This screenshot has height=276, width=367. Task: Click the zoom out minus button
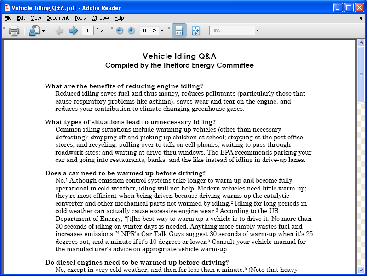pos(120,30)
